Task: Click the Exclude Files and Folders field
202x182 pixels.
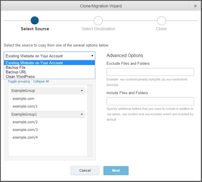Action: click(x=150, y=72)
